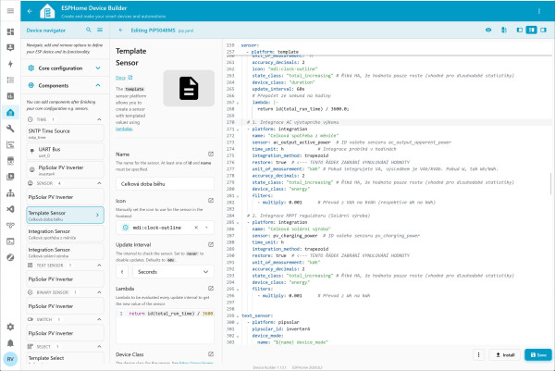555x371 pixels.
Task: Open the Visual Studio Code sidebar icon
Action: coord(10,209)
